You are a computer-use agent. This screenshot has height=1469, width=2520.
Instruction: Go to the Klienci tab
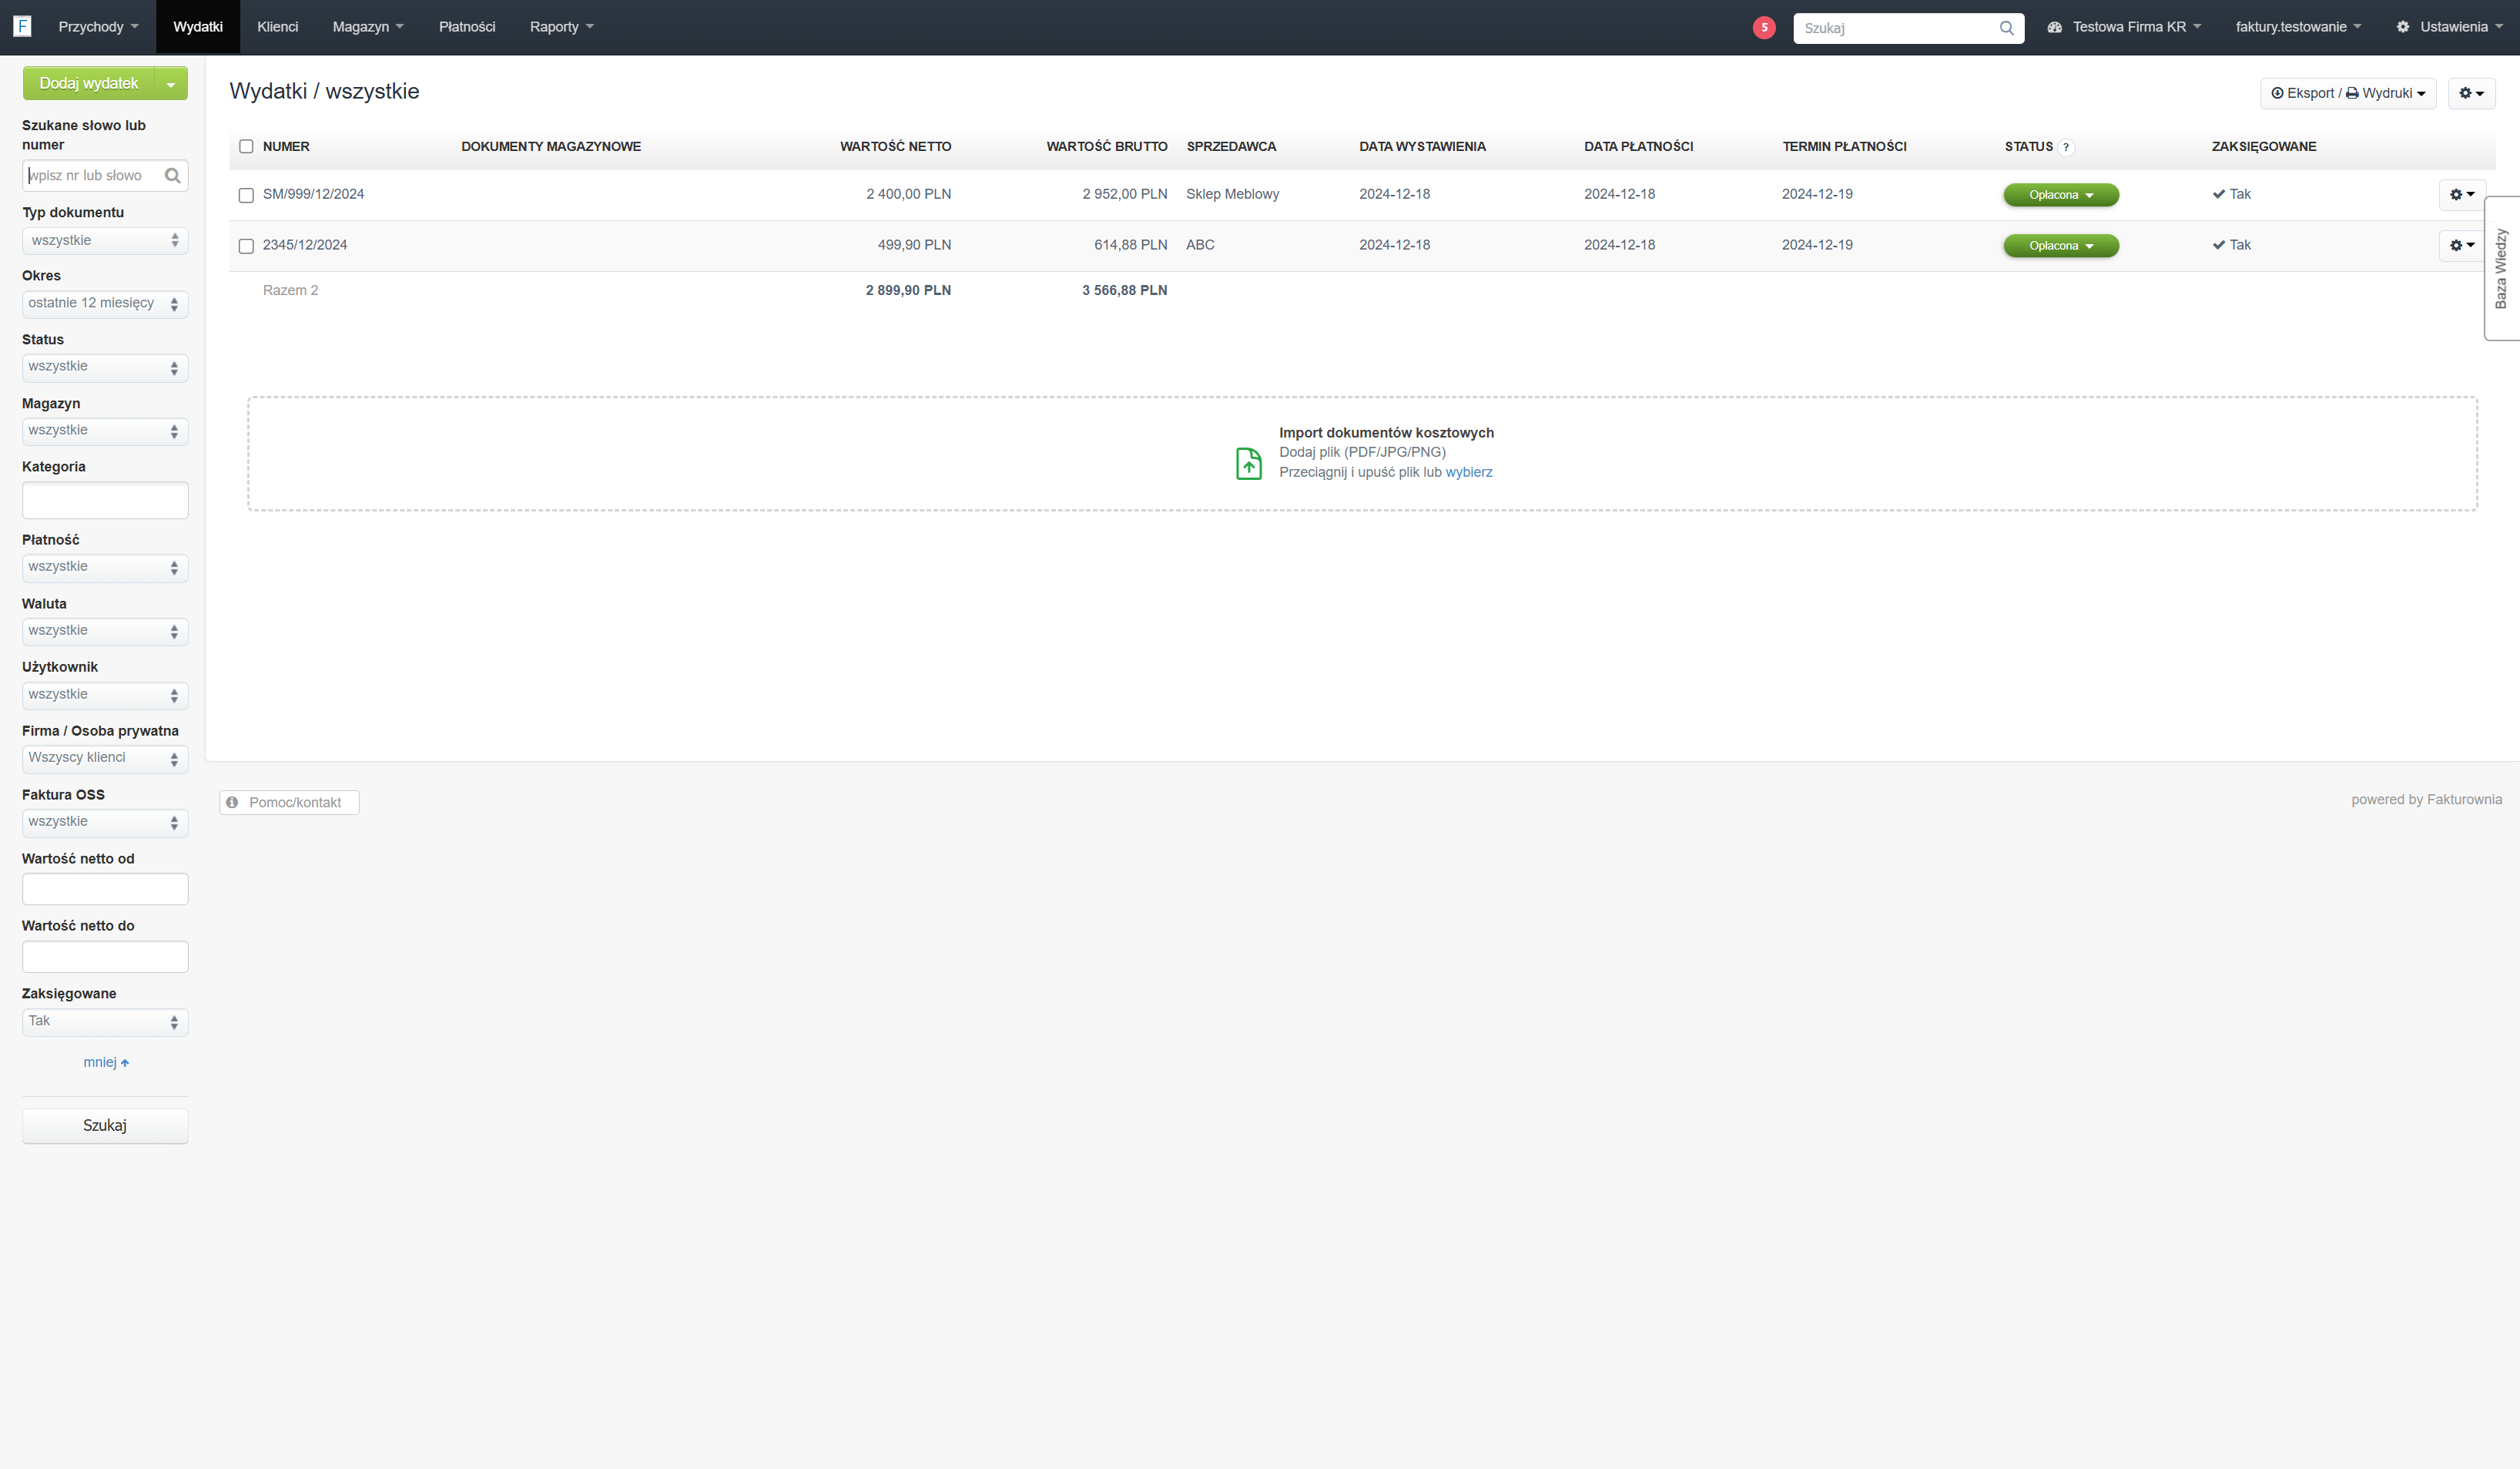(x=277, y=27)
